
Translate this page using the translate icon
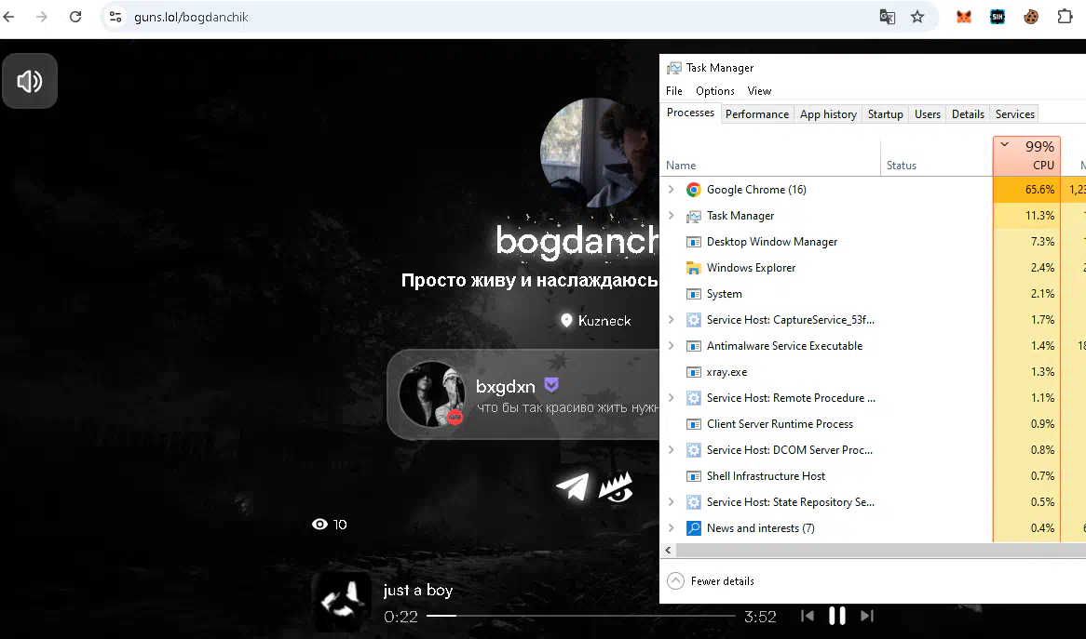[x=888, y=17]
